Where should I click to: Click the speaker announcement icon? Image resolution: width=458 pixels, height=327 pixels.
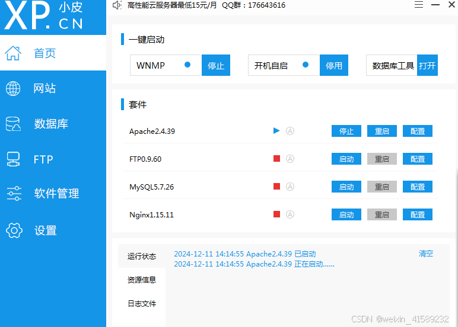(x=117, y=5)
